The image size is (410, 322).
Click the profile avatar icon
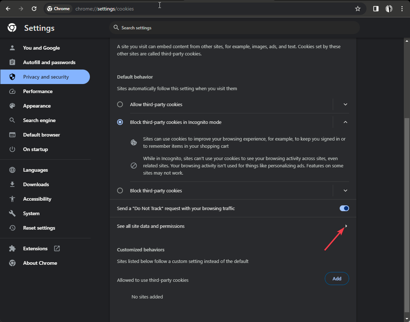[389, 9]
